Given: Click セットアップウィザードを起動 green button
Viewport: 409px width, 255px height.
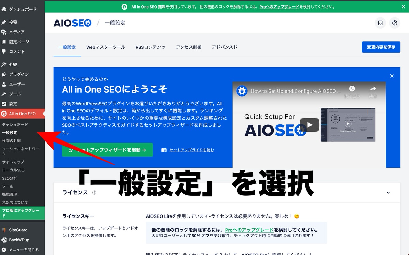Looking at the screenshot, I should coord(107,150).
